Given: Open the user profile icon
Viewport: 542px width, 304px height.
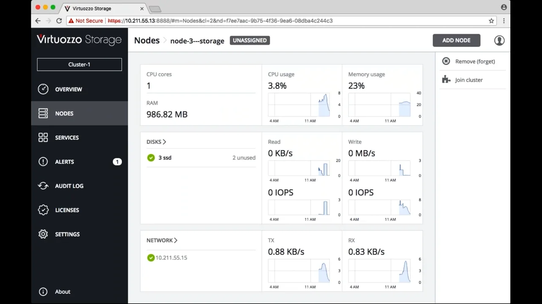Looking at the screenshot, I should (499, 40).
